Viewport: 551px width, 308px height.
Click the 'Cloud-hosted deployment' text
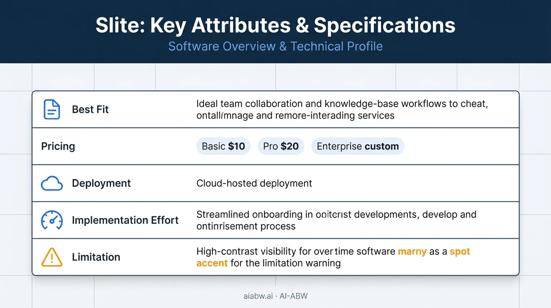click(x=254, y=183)
